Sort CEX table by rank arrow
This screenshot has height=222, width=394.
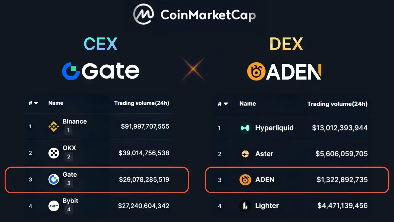pyautogui.click(x=36, y=103)
